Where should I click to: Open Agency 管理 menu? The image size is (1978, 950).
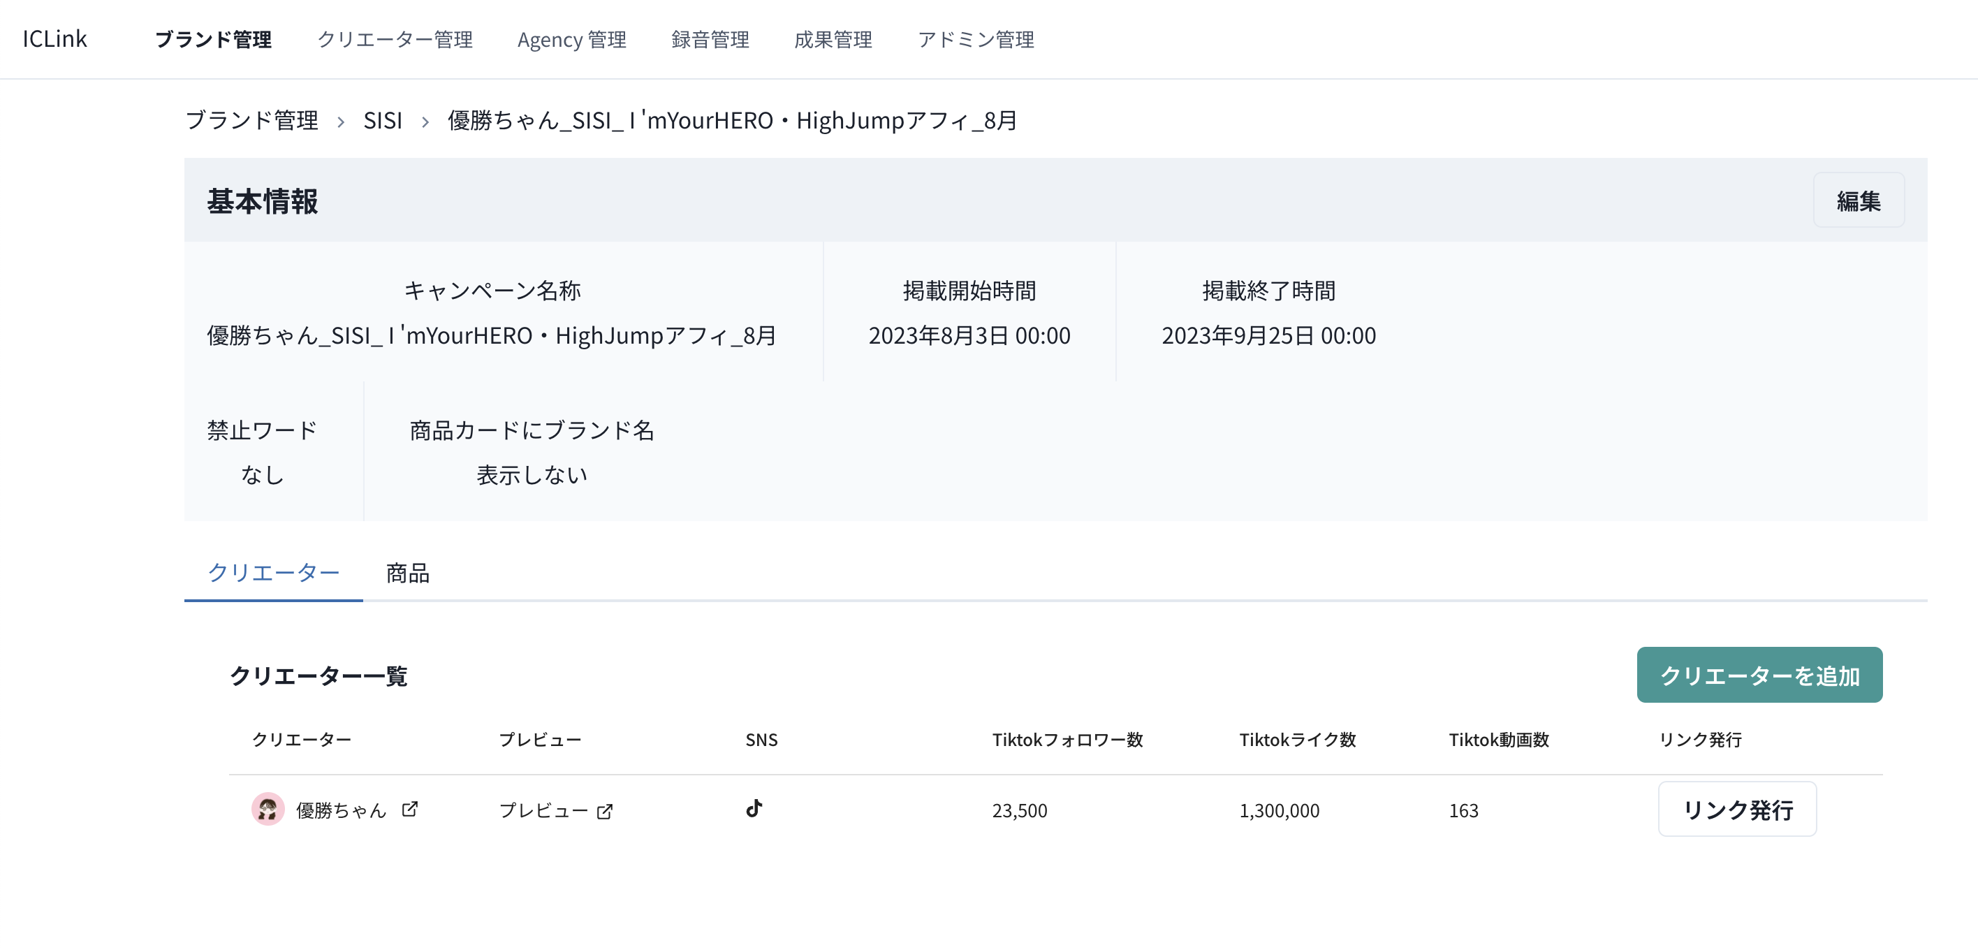tap(572, 39)
